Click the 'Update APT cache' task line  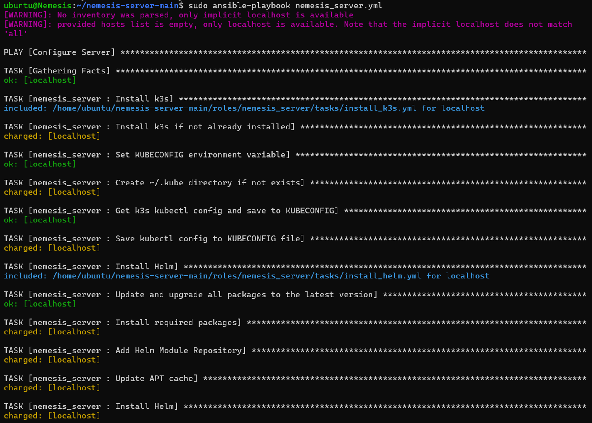coord(295,379)
